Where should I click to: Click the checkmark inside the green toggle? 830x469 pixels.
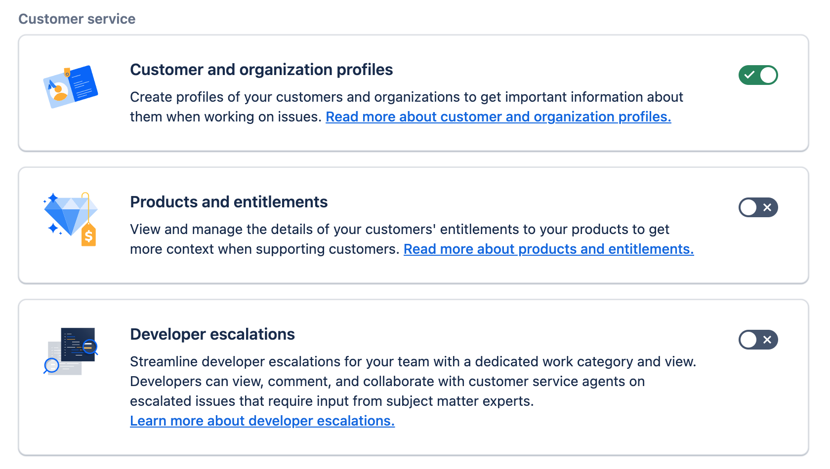pos(749,75)
